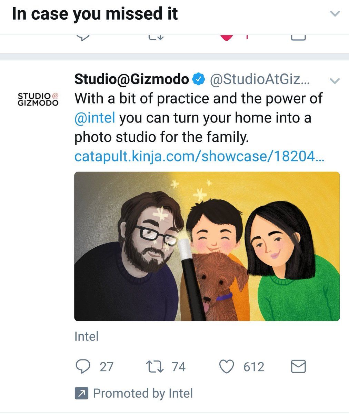Viewport: 349px width, 414px height.
Task: Click the reply speech bubble icon
Action: click(82, 367)
